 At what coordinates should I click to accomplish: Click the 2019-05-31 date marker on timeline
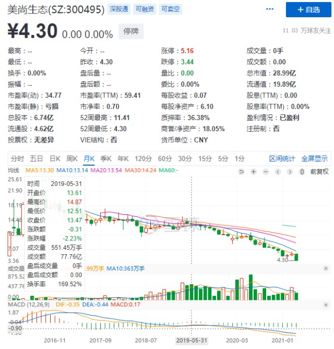tap(192, 340)
